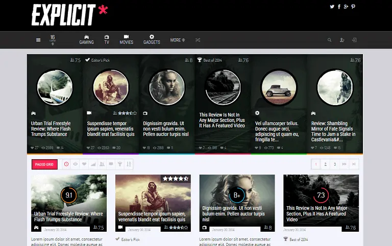Go to page 1 of grid
Viewport: 392px width, 246px height.
tap(316, 164)
